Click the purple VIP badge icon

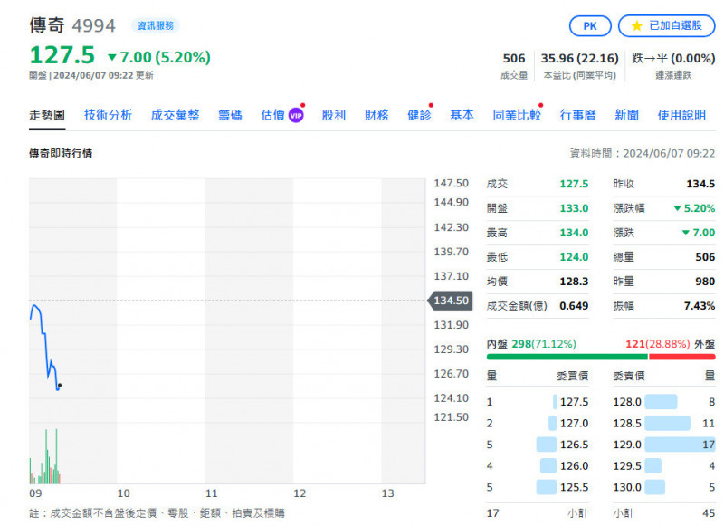coord(296,116)
